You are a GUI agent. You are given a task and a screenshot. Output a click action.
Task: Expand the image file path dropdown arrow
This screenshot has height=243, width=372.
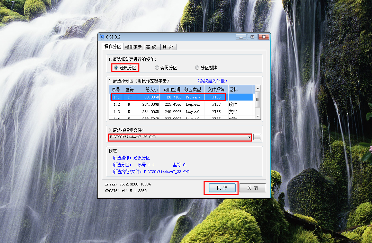[249, 137]
